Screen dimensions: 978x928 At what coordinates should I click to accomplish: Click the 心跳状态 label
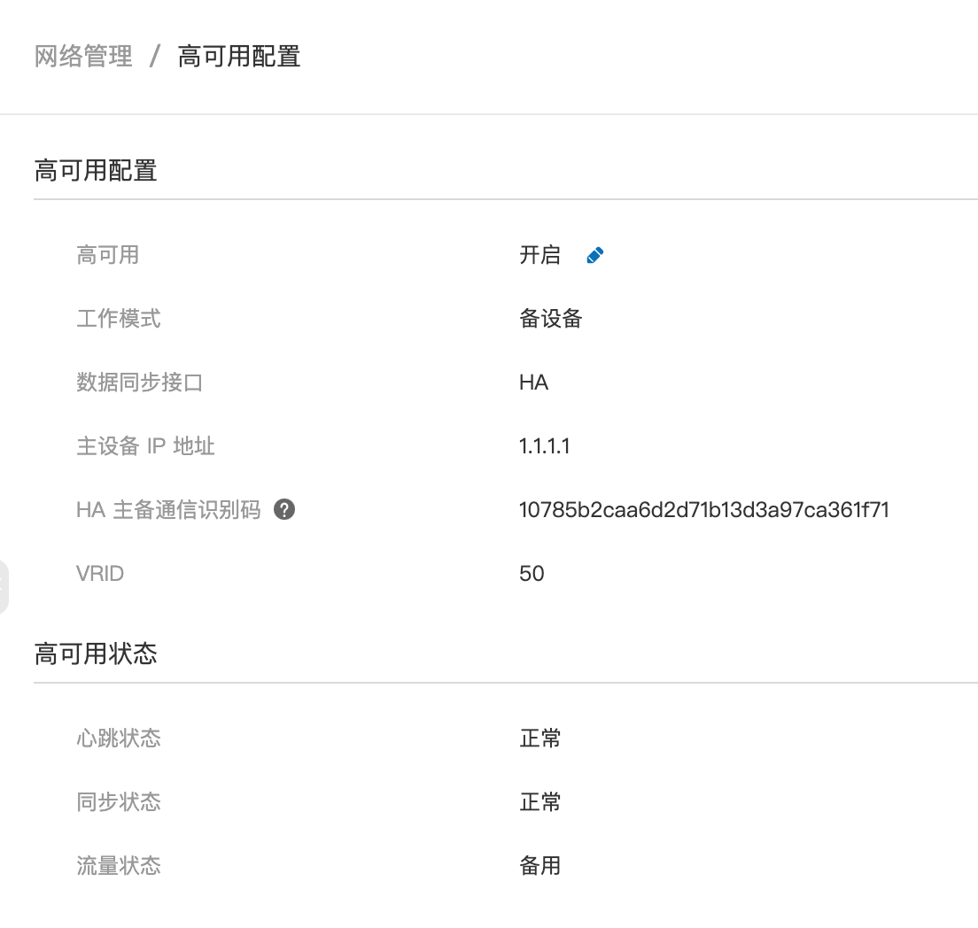click(119, 739)
